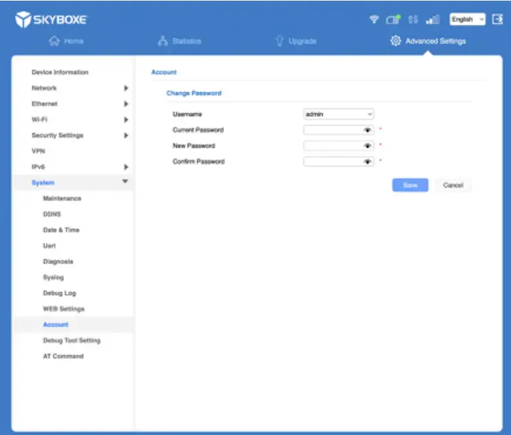Click the logout icon in top right
511x435 pixels.
[x=497, y=20]
